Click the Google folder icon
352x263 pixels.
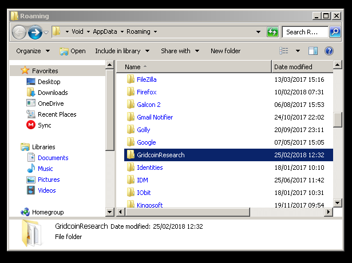pyautogui.click(x=130, y=142)
